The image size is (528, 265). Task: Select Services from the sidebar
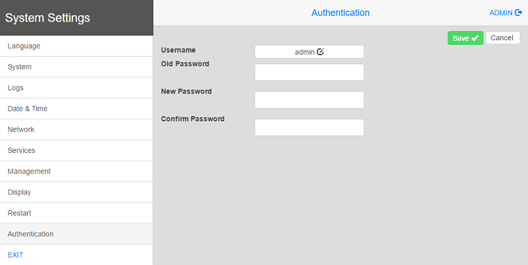77,150
